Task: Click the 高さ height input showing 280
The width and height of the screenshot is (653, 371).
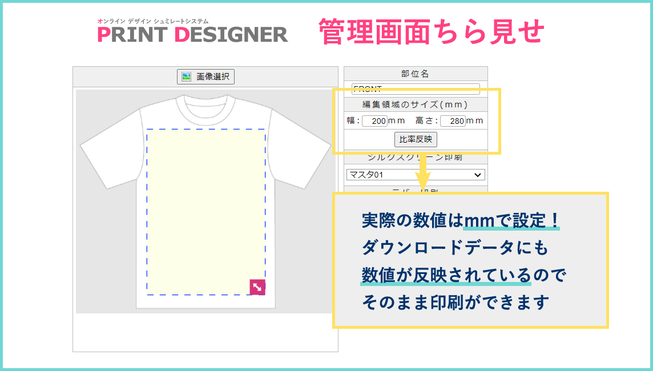Action: 453,121
